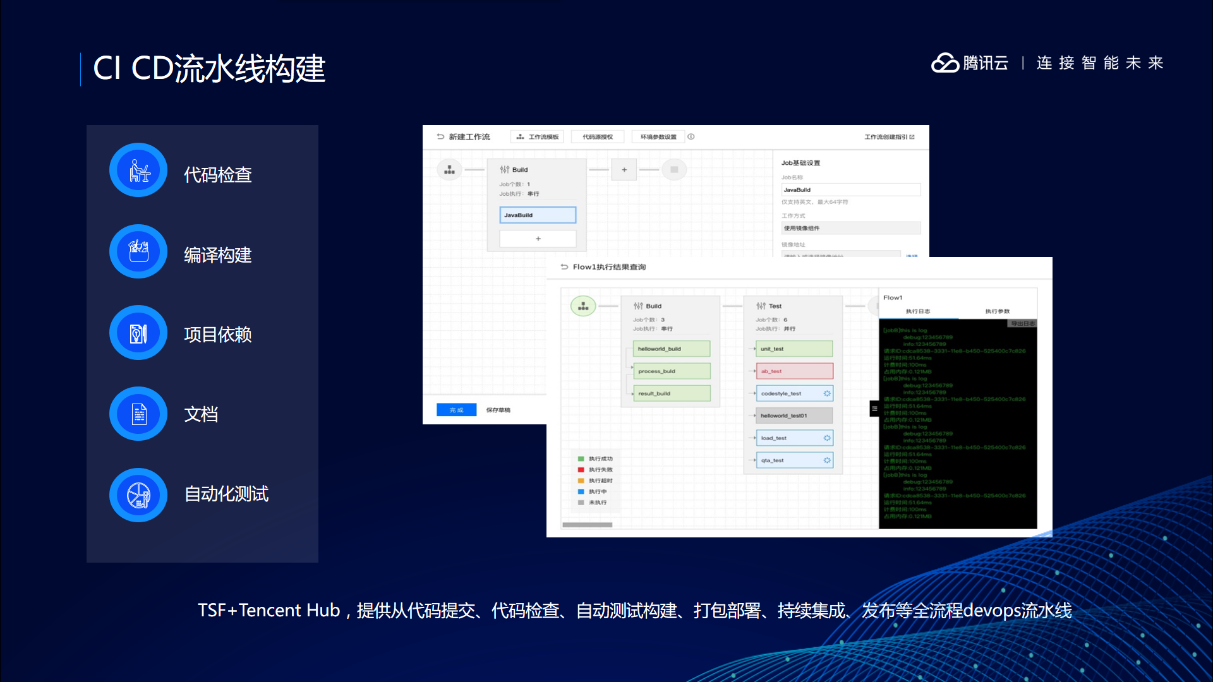Click the gray 未执行 legend swatch
This screenshot has width=1213, height=682.
pyautogui.click(x=581, y=503)
